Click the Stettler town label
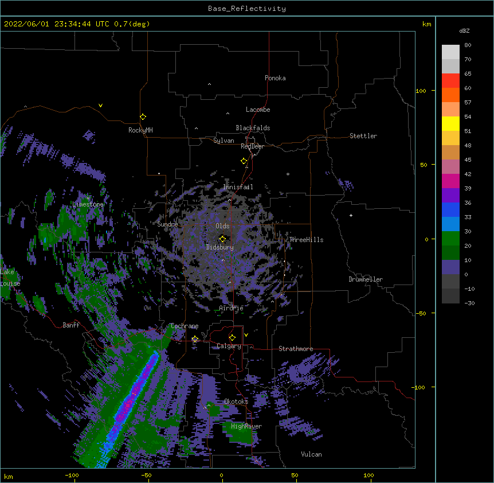The width and height of the screenshot is (494, 483). click(363, 136)
